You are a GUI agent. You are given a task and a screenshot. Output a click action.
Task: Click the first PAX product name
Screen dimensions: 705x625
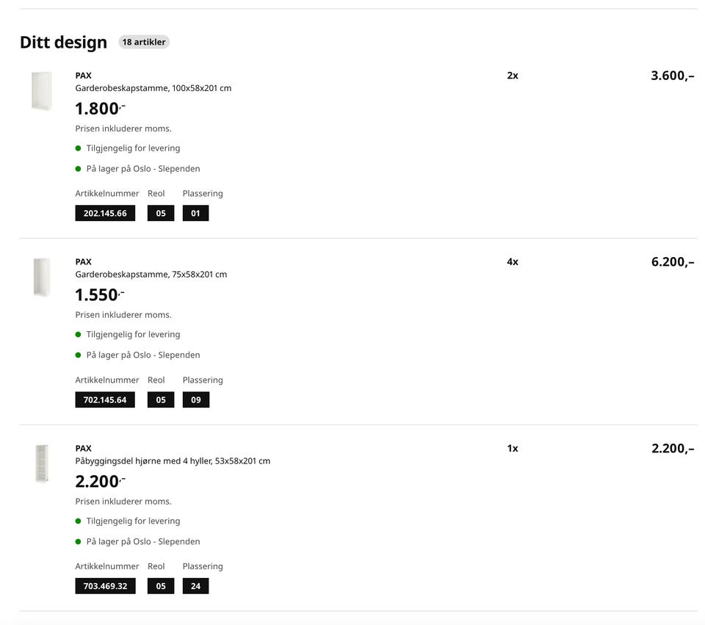click(x=83, y=76)
